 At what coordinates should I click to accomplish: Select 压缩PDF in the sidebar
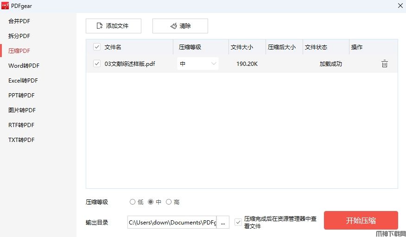coord(19,51)
